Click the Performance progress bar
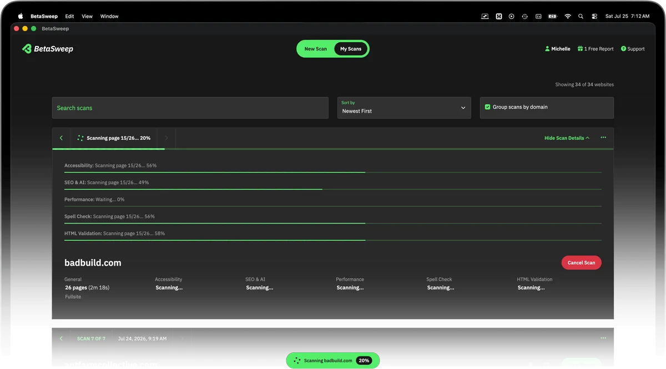This screenshot has width=666, height=369. [333, 206]
